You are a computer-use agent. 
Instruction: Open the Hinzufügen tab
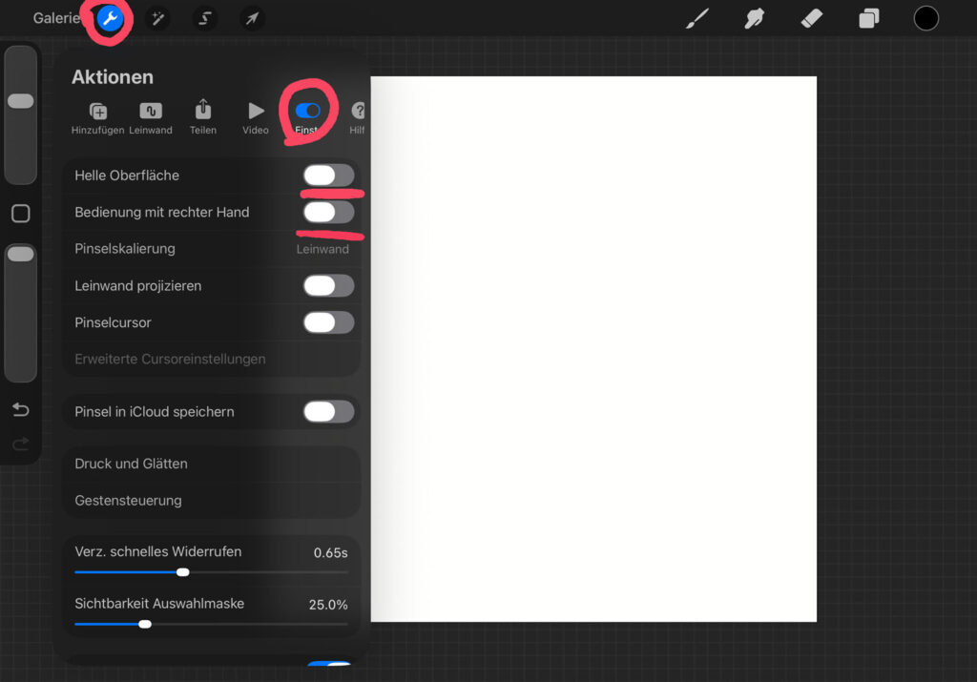98,117
